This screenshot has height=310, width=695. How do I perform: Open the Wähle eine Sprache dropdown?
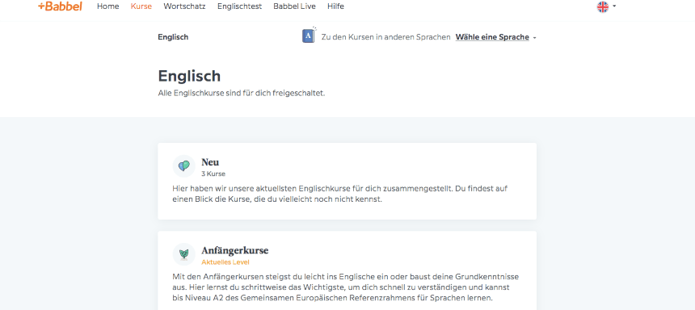pos(496,37)
